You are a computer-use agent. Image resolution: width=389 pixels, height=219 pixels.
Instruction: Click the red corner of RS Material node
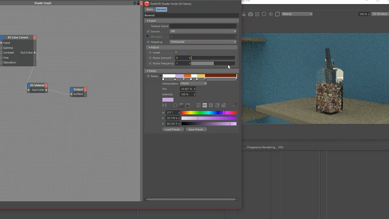[46, 85]
